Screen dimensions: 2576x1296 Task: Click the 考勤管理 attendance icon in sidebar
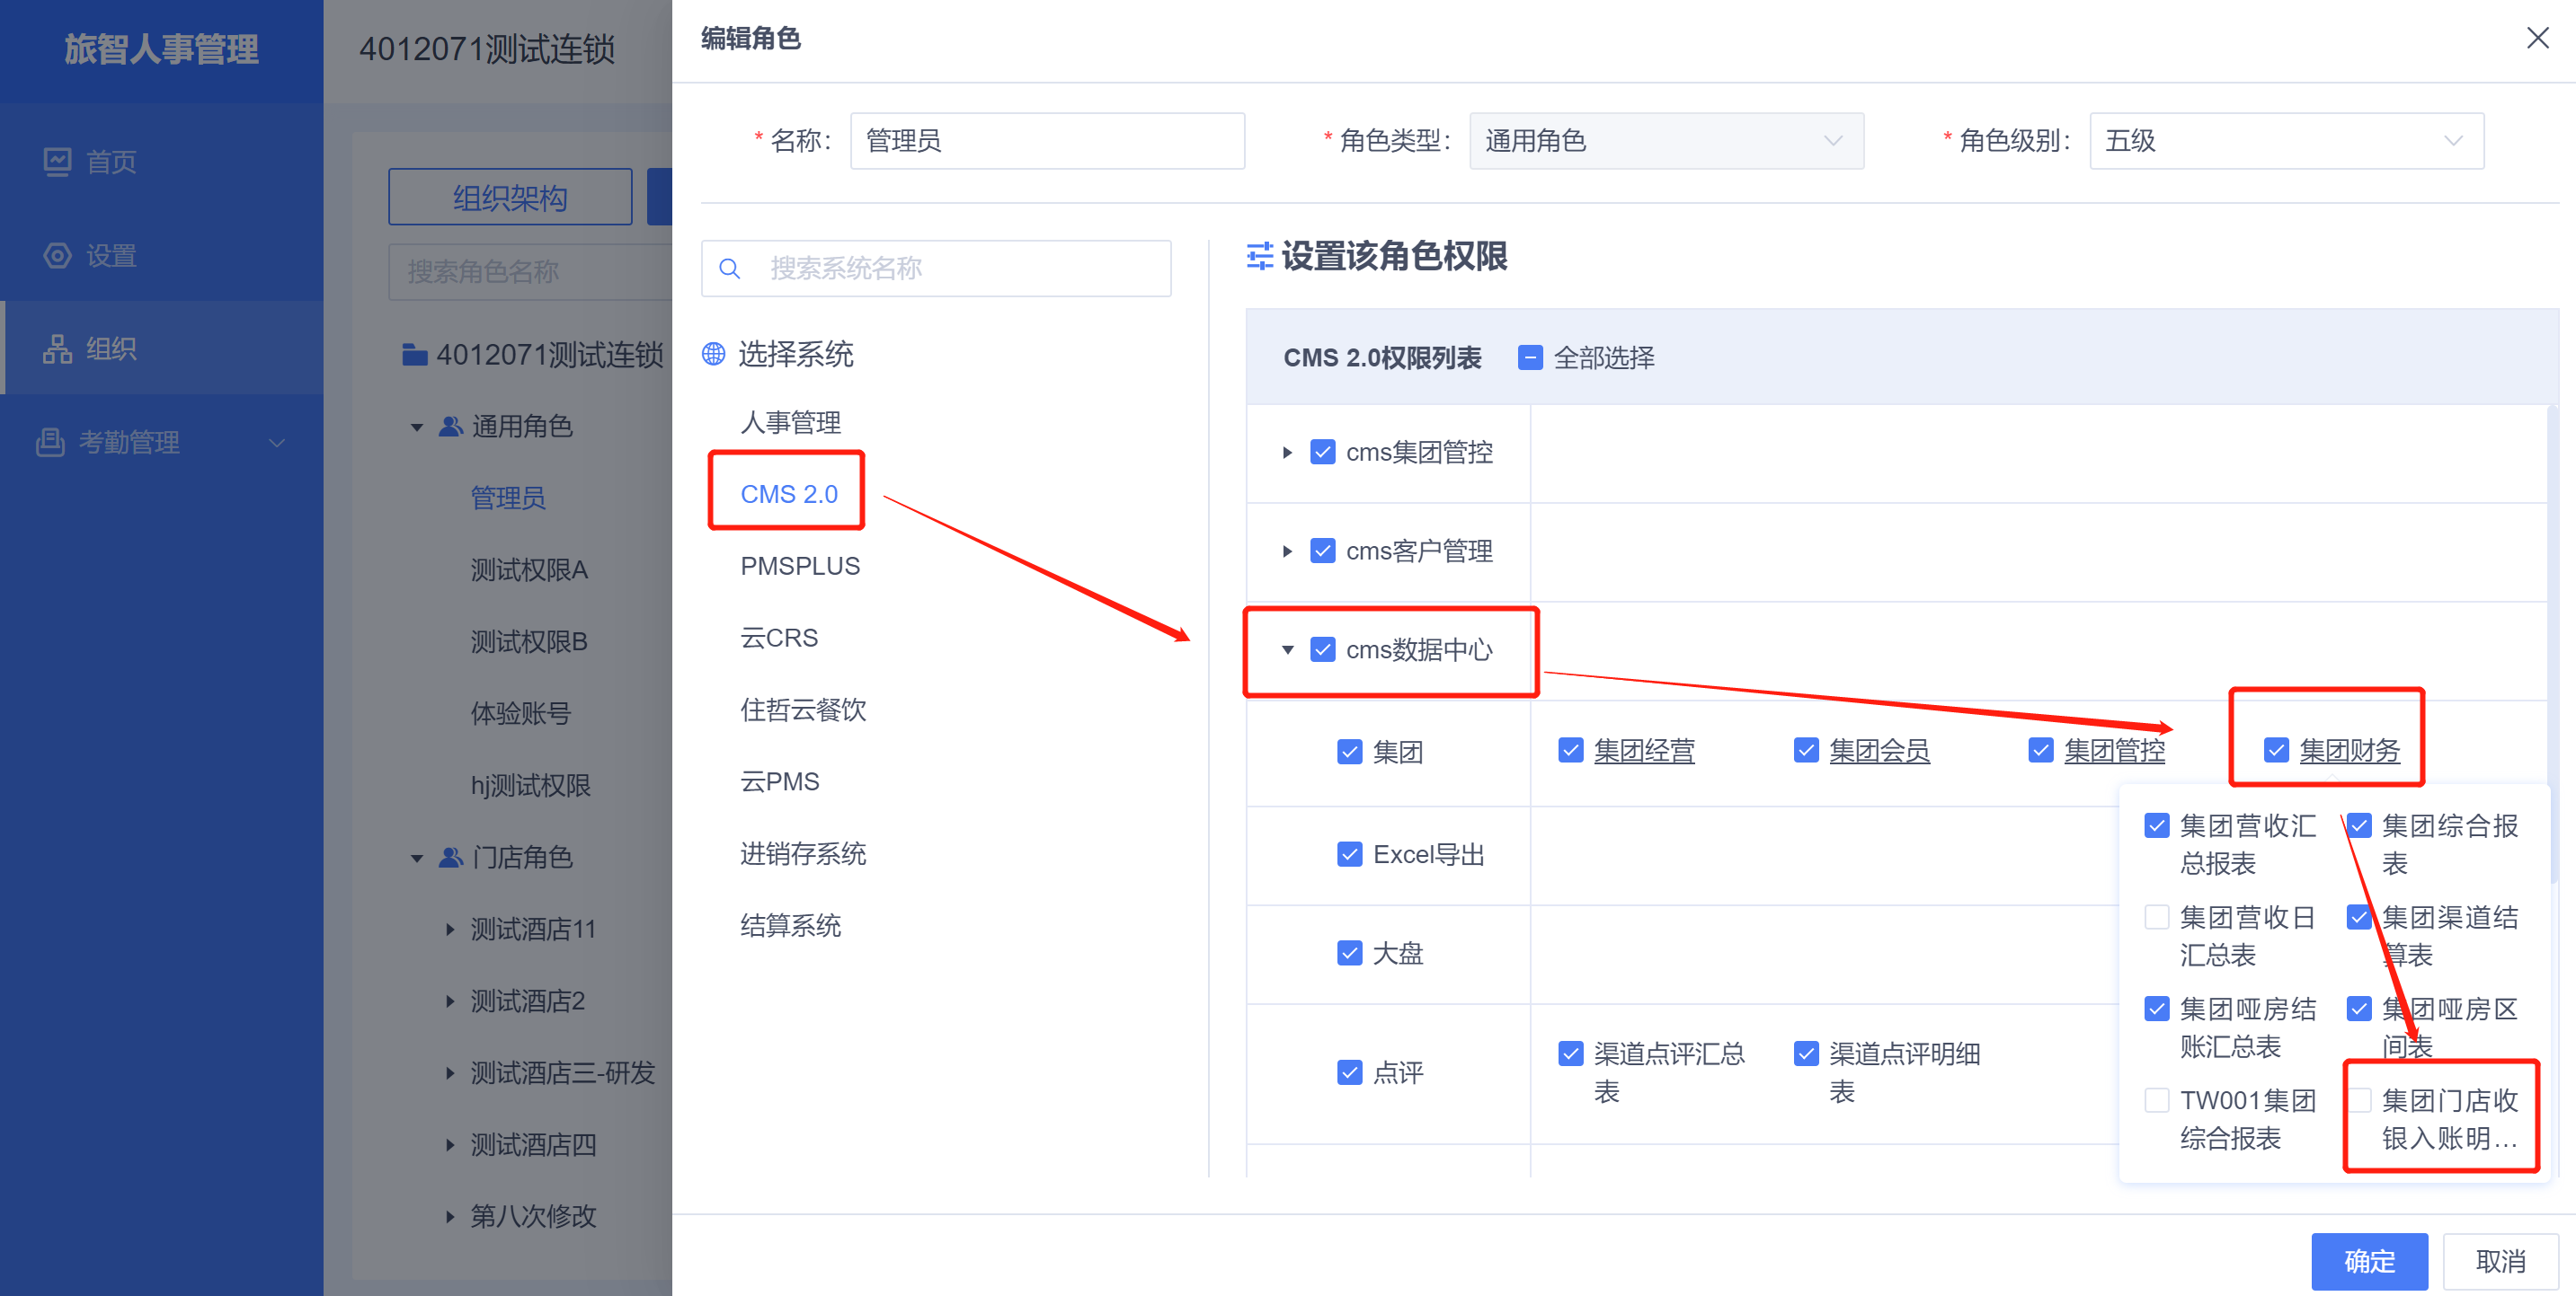click(50, 441)
